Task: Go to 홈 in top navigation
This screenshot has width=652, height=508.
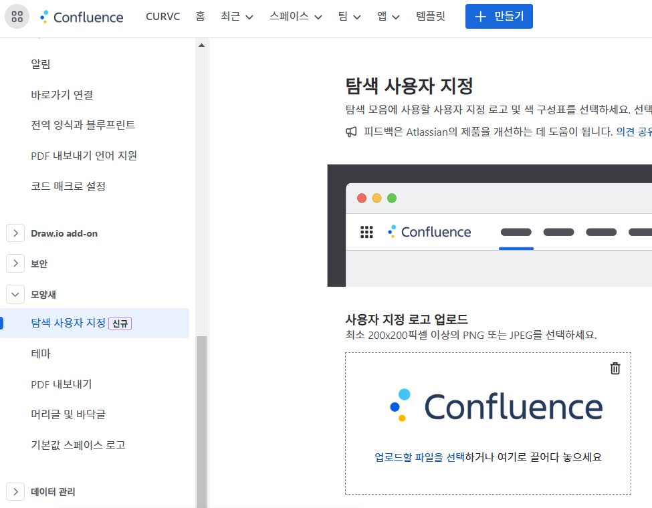Action: pos(200,17)
